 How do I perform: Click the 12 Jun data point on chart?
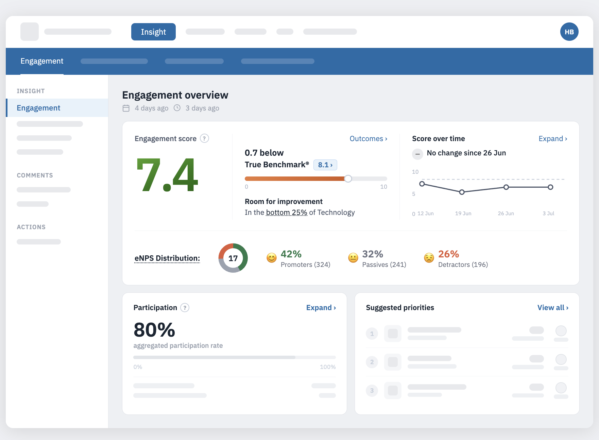point(422,184)
